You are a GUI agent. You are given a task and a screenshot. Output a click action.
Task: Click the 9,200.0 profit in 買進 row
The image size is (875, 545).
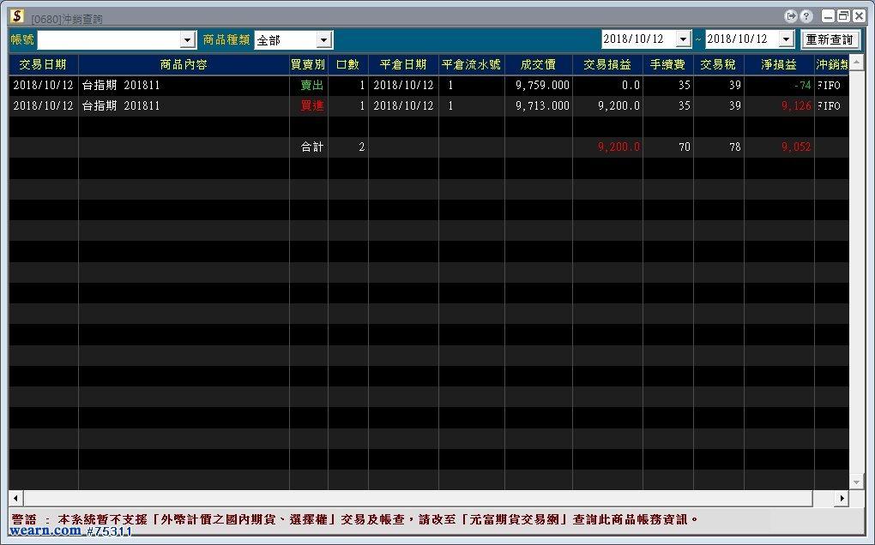607,106
